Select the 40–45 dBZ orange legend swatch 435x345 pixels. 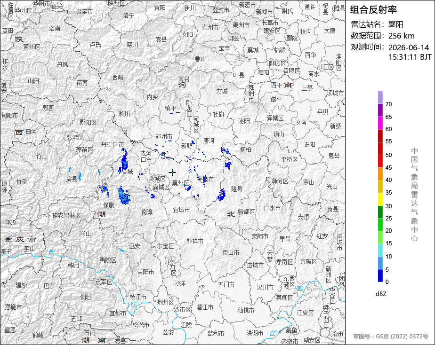tap(380, 174)
